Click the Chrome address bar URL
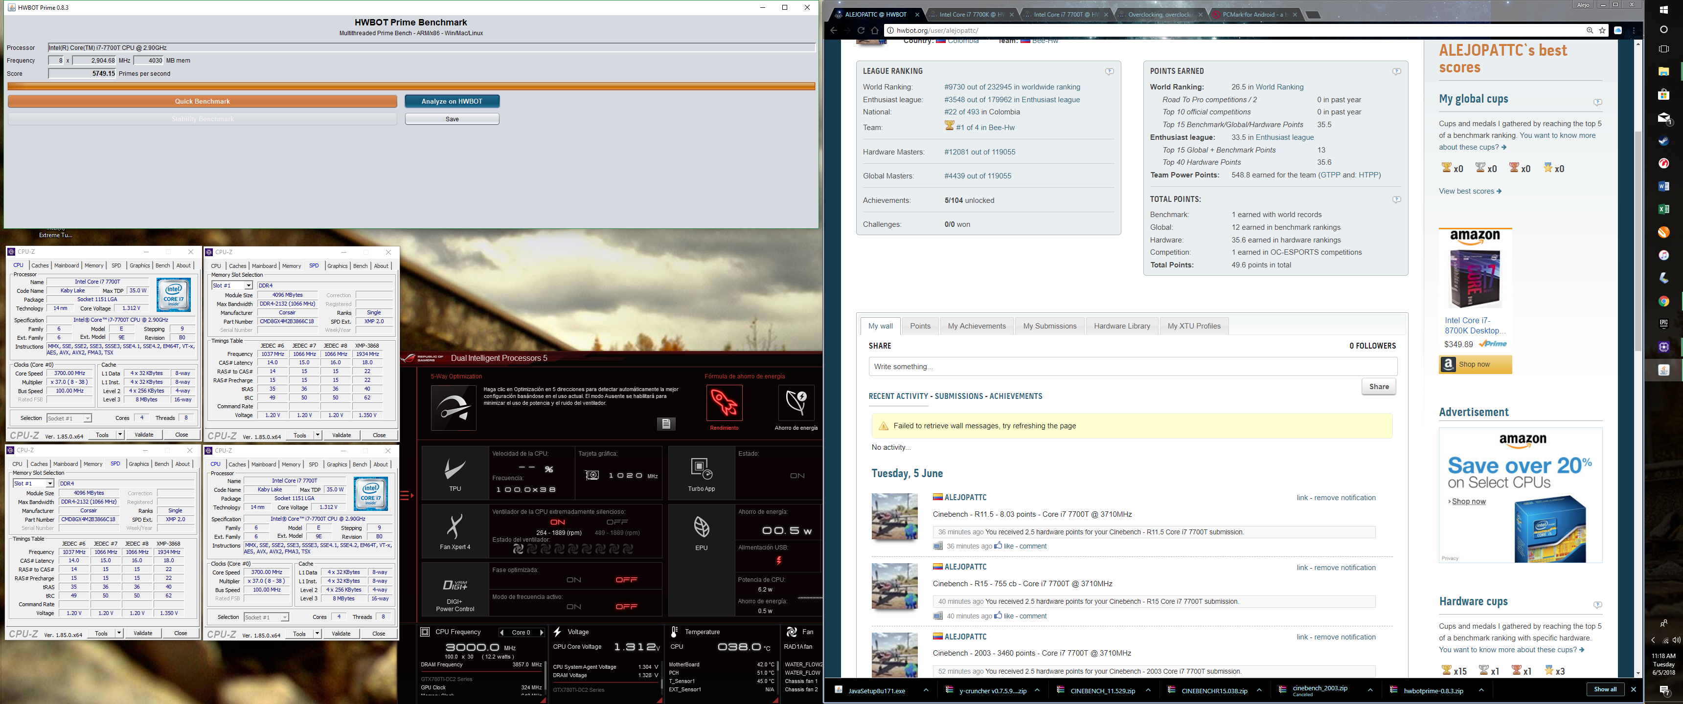 point(937,30)
